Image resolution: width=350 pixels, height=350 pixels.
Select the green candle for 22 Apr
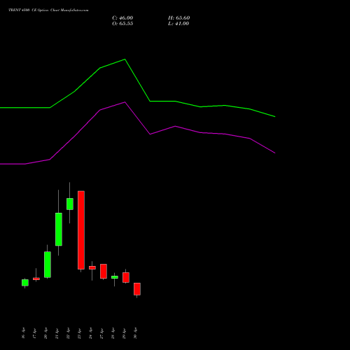pyautogui.click(x=70, y=204)
